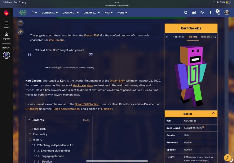Tap the battery status indicator
Screen dimensions: 234x163
(228, 2)
